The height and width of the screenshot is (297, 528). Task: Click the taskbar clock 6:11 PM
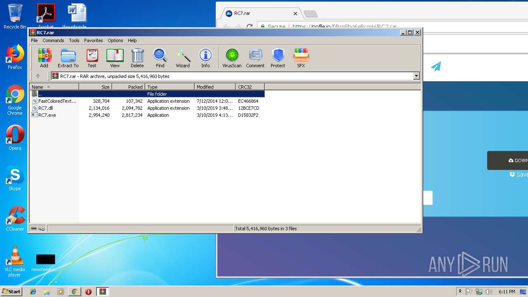(x=507, y=292)
